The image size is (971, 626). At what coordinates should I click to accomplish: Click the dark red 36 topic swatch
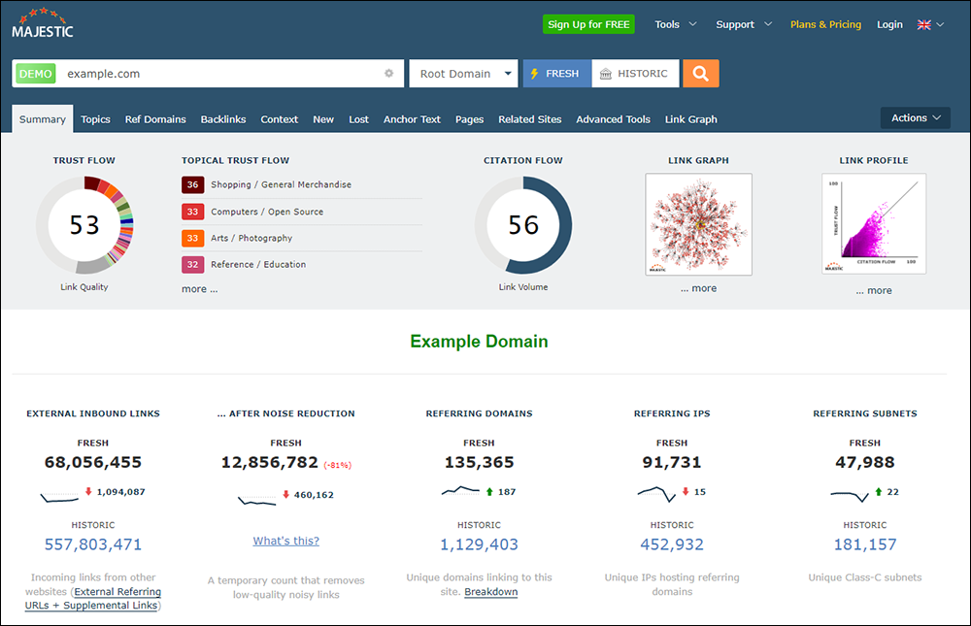pos(192,184)
